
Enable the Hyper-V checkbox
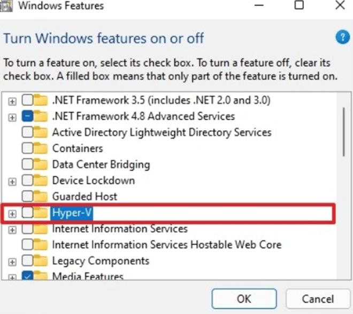(x=27, y=213)
